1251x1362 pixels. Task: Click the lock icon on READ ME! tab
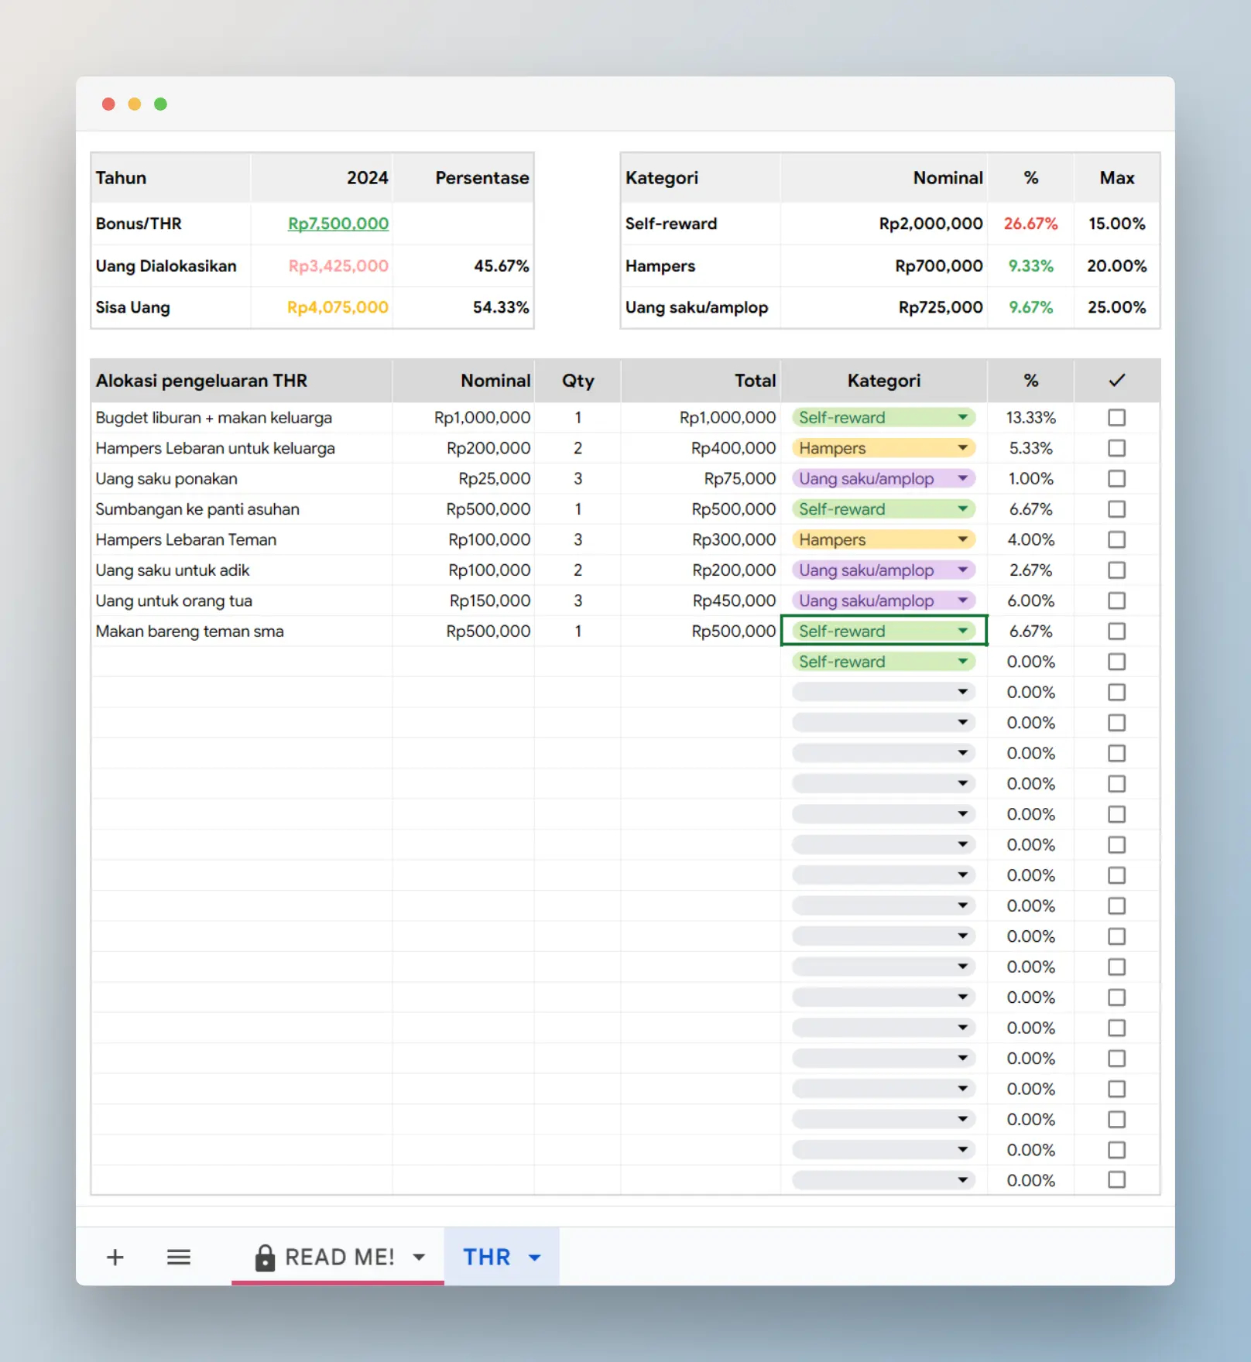click(265, 1258)
